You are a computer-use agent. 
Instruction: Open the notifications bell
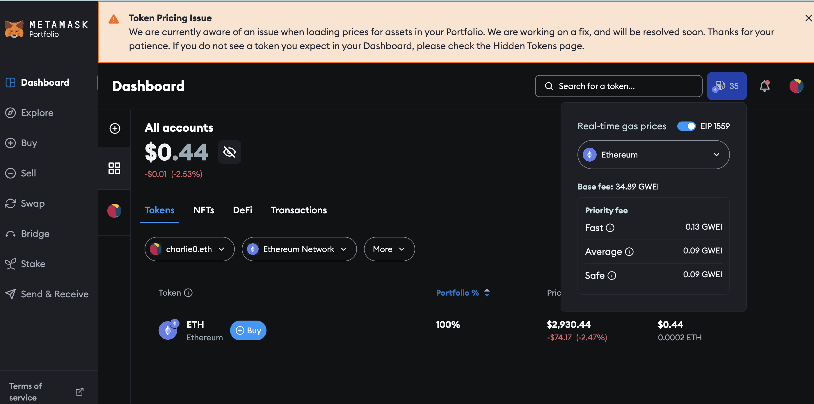(x=764, y=86)
